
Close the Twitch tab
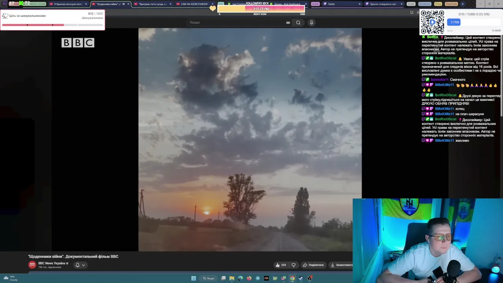[x=359, y=4]
